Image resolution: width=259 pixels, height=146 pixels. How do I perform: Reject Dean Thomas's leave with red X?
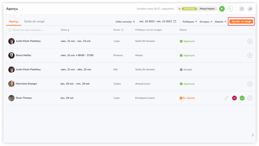tap(234, 98)
